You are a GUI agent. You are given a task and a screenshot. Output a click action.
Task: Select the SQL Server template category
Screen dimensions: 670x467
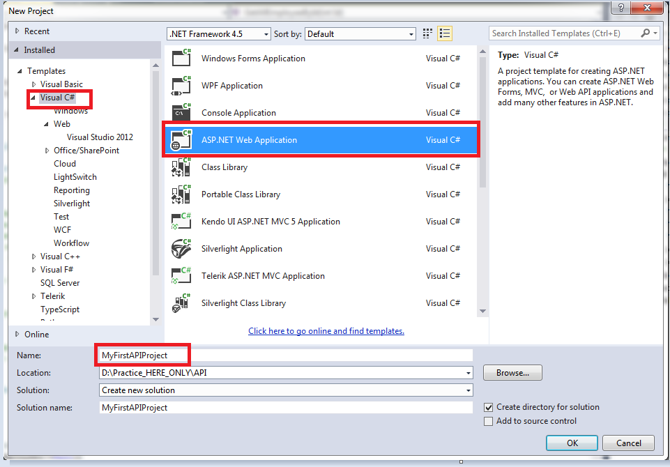coord(60,283)
